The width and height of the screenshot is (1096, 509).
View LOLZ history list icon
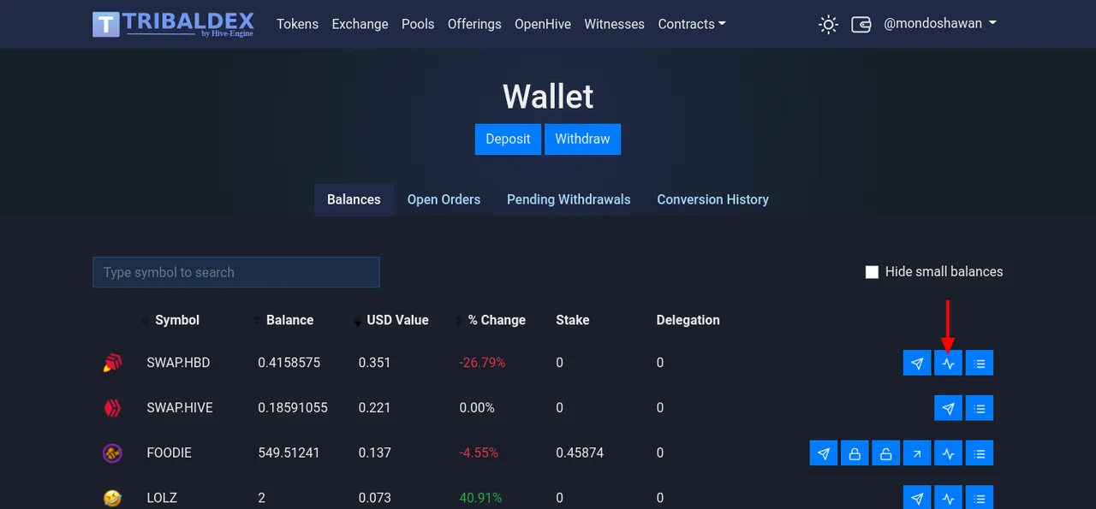(980, 497)
